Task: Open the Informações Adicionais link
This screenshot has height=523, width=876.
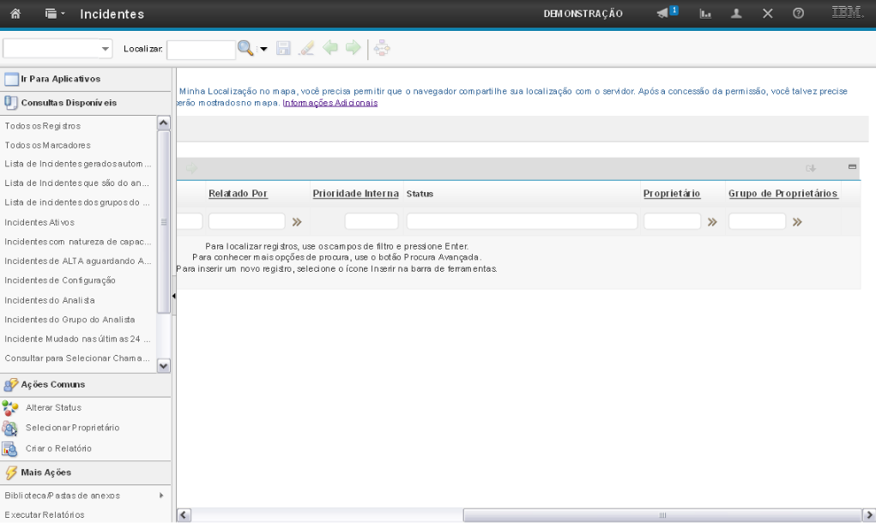Action: [x=329, y=103]
